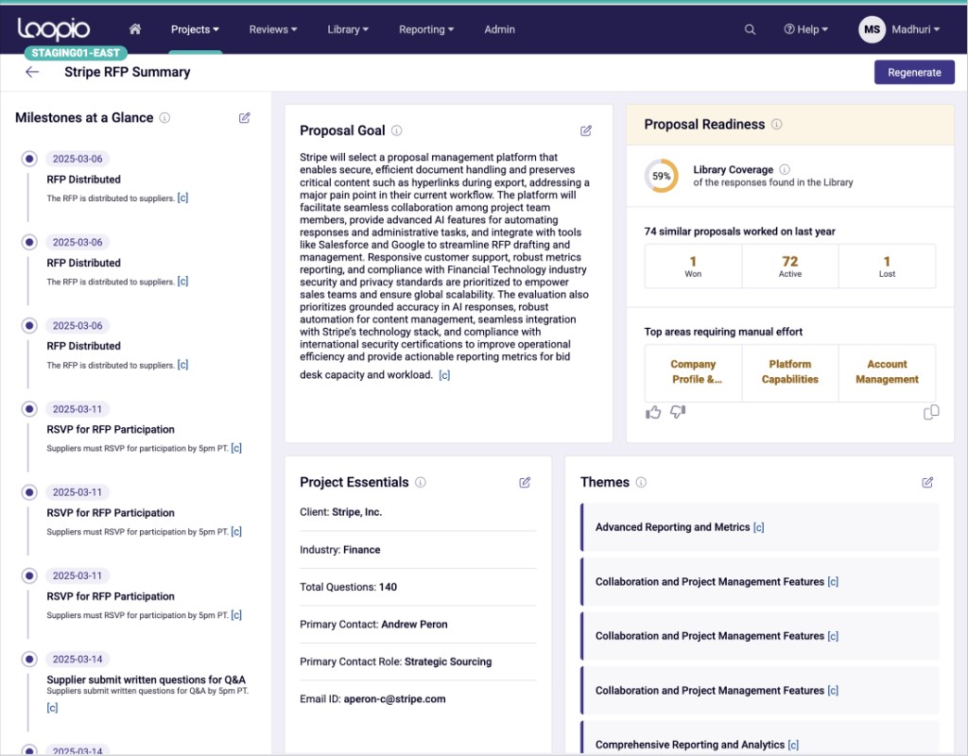Click the 2025-03-14 Supplier questions milestone marker
Screen dimensions: 968x756
(29, 659)
